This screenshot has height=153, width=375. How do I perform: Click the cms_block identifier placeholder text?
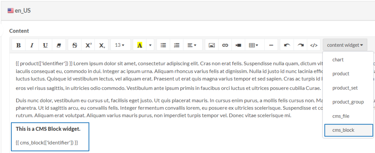pos(47,143)
